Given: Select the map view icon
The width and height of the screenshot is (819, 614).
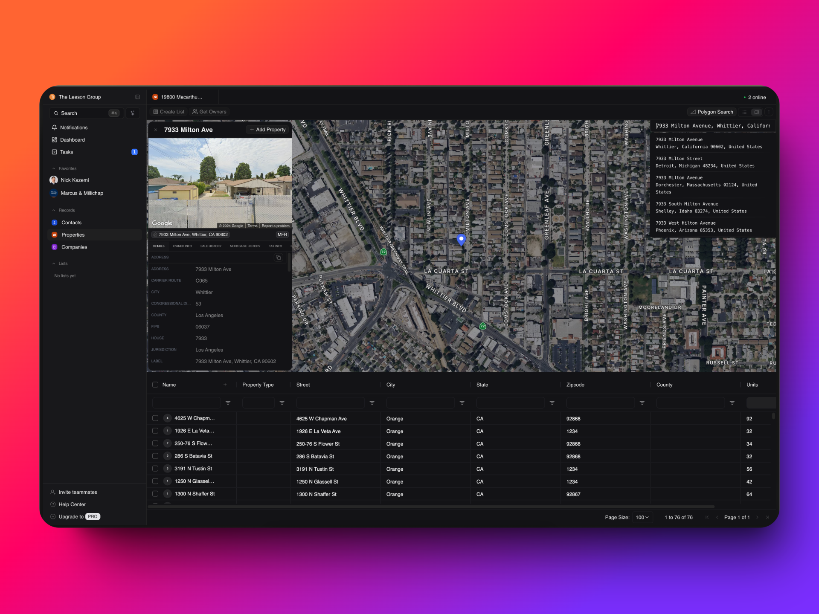Looking at the screenshot, I should [x=757, y=112].
